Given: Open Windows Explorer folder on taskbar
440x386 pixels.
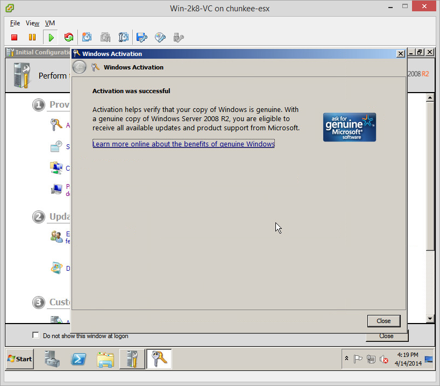Looking at the screenshot, I should (105, 359).
